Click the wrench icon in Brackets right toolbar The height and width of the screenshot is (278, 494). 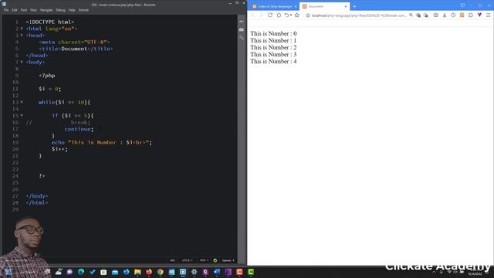coord(242,38)
